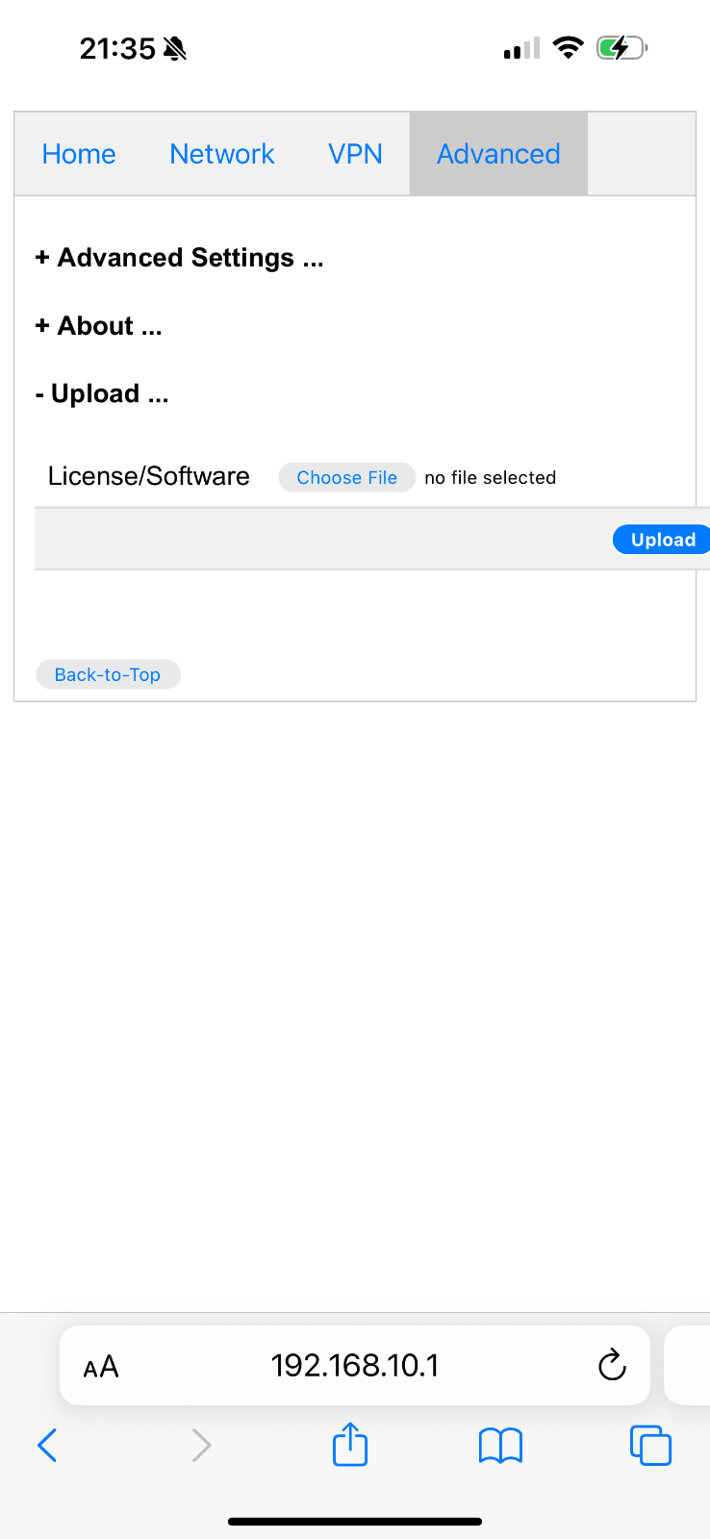The width and height of the screenshot is (710, 1539).
Task: Reload the page with refresh icon
Action: 612,1365
